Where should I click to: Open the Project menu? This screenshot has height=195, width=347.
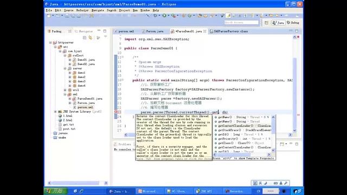pos(124,10)
